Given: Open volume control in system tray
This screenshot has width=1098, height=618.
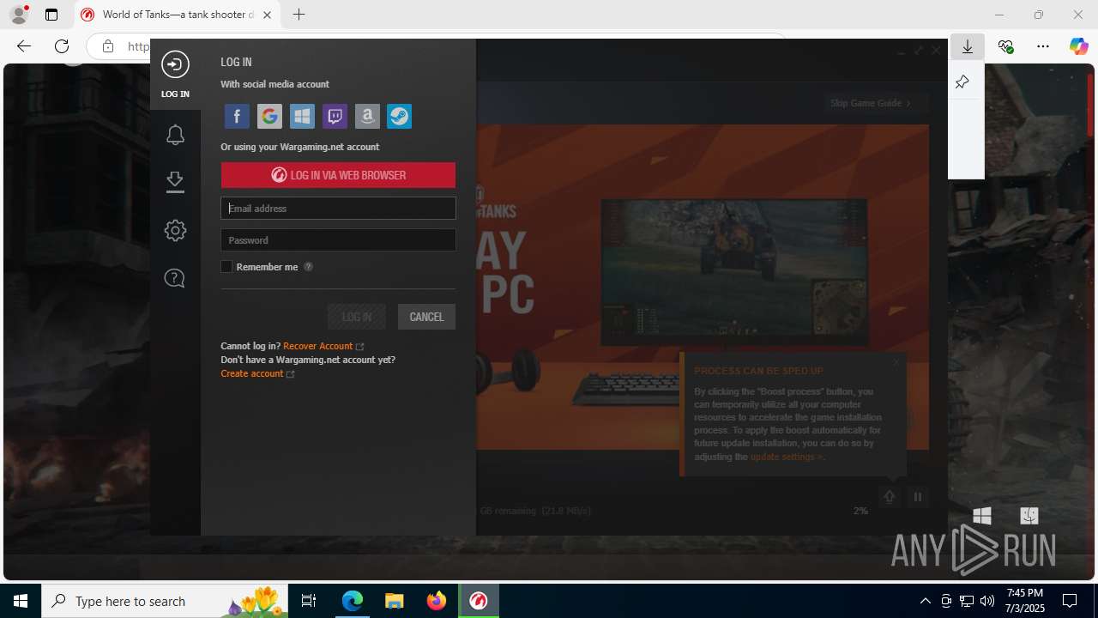Looking at the screenshot, I should click(986, 601).
